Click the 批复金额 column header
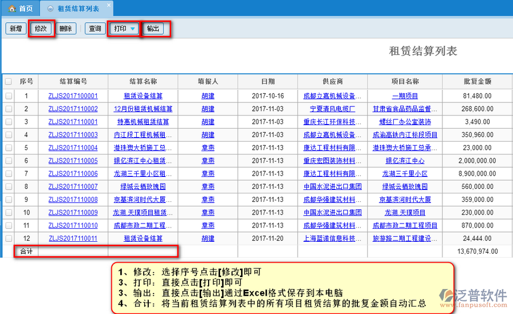Screen dimensions: 513x314 (477, 82)
